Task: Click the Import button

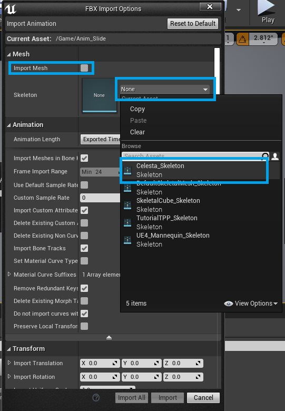Action: [x=168, y=398]
